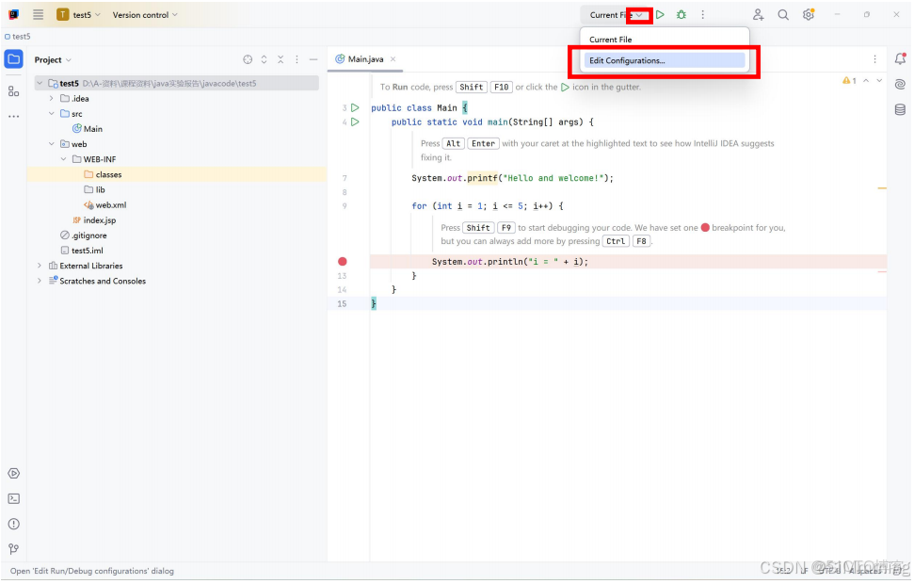Open the Terminal tool window icon

tap(13, 498)
